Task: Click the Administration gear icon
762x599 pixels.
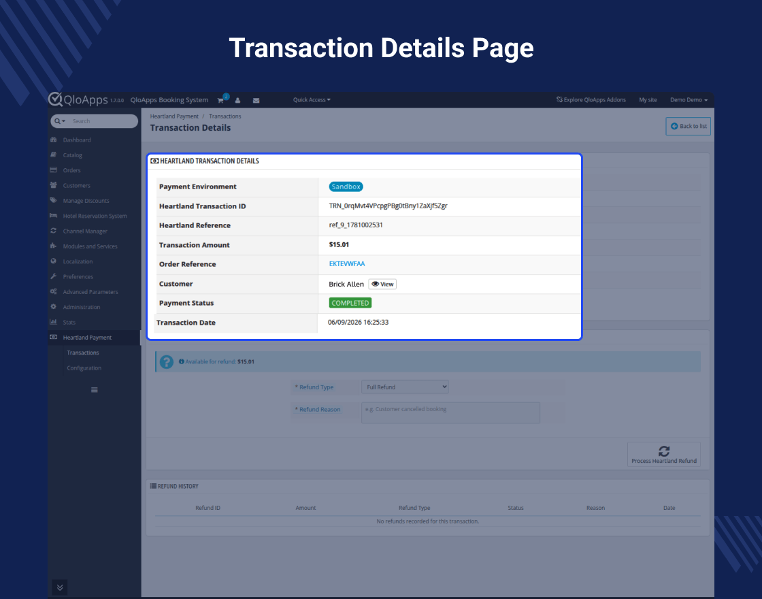Action: tap(54, 307)
